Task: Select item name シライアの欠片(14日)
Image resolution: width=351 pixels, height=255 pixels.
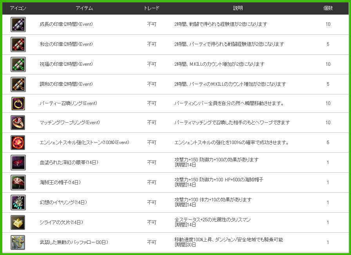Action: (x=62, y=222)
